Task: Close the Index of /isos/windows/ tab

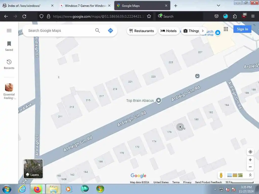Action: click(x=52, y=6)
